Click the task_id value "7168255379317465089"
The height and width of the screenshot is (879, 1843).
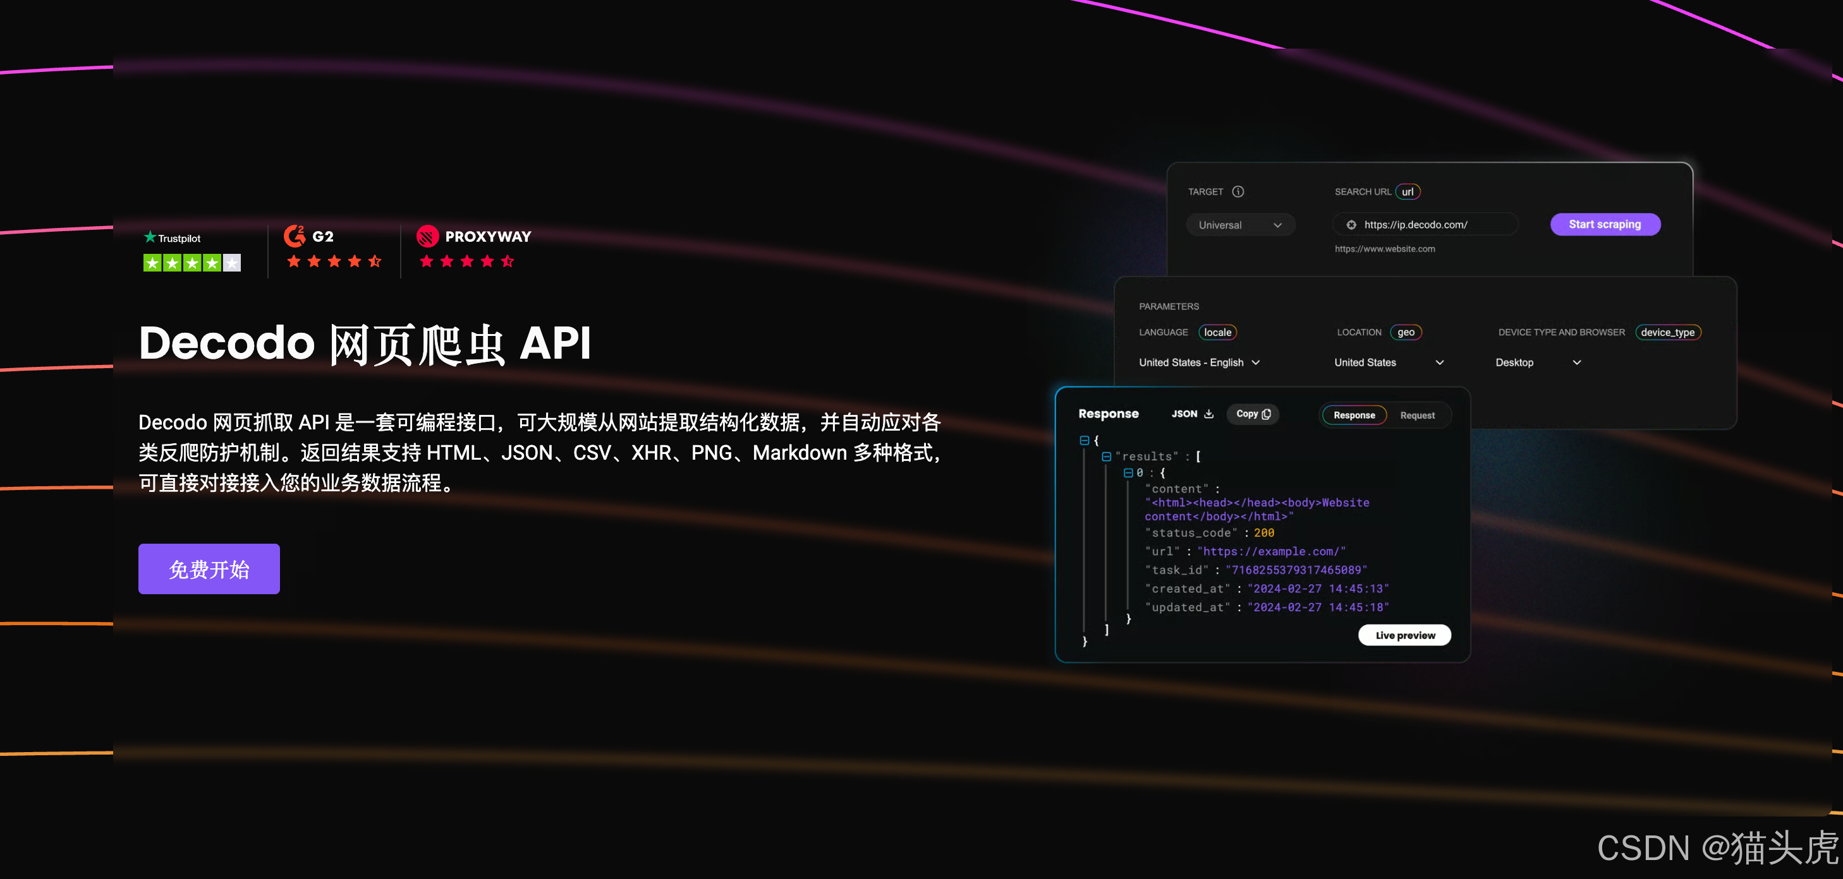coord(1296,570)
